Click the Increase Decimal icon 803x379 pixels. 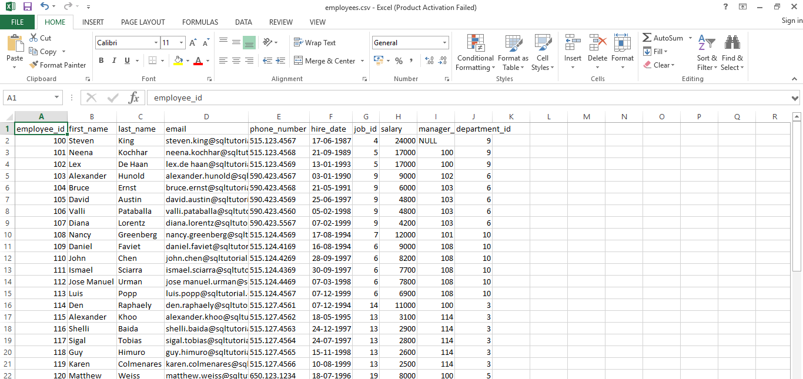click(429, 60)
